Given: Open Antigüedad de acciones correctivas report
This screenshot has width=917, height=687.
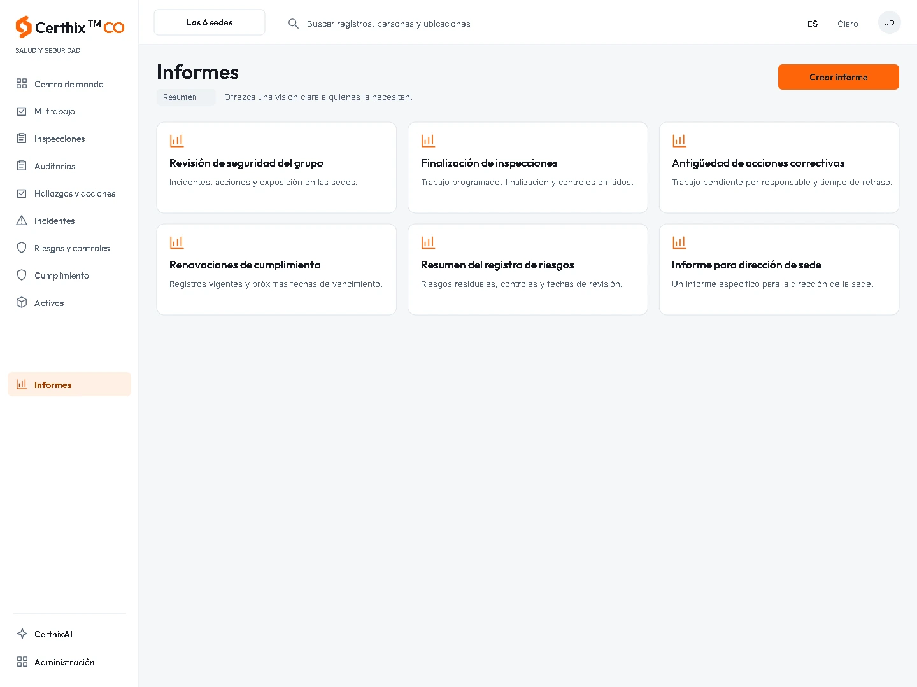Looking at the screenshot, I should pos(779,167).
